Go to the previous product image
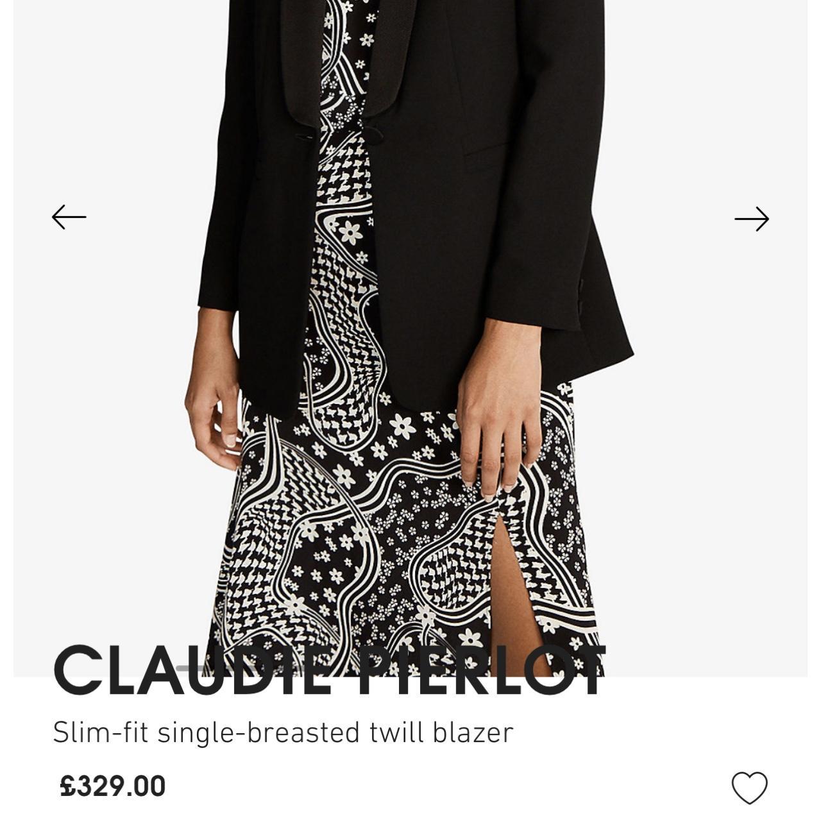The image size is (821, 821). 69,217
